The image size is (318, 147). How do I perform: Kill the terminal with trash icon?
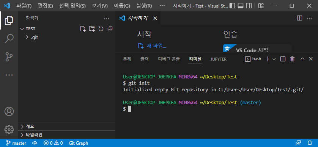coord(292,59)
